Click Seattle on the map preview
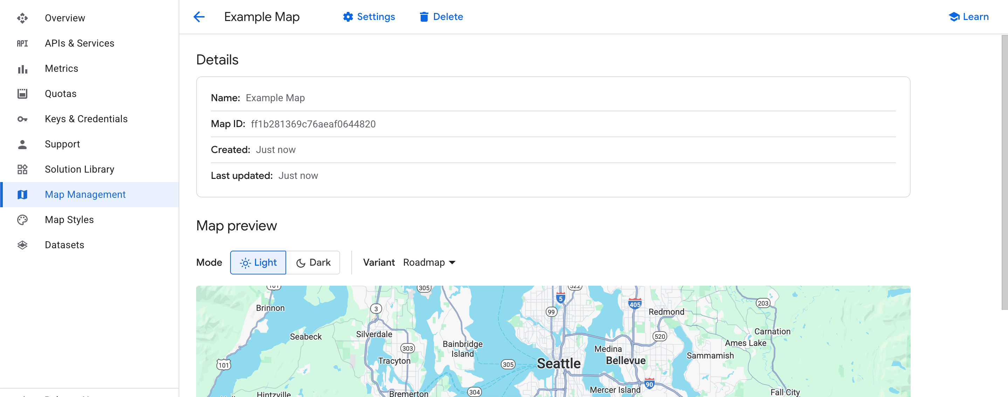 coord(558,363)
